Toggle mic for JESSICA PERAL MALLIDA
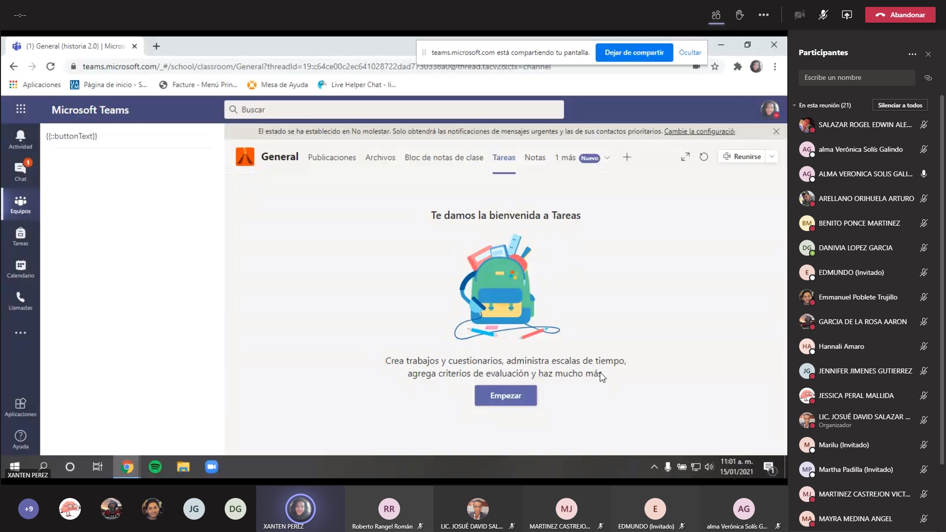 click(924, 396)
